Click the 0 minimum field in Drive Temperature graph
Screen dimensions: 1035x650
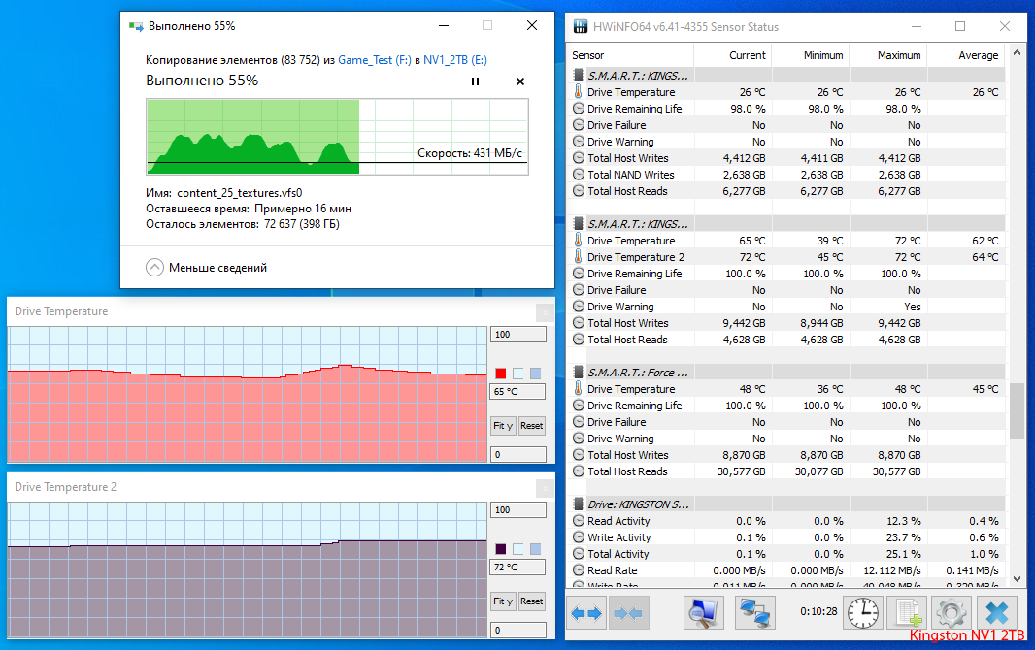[518, 454]
